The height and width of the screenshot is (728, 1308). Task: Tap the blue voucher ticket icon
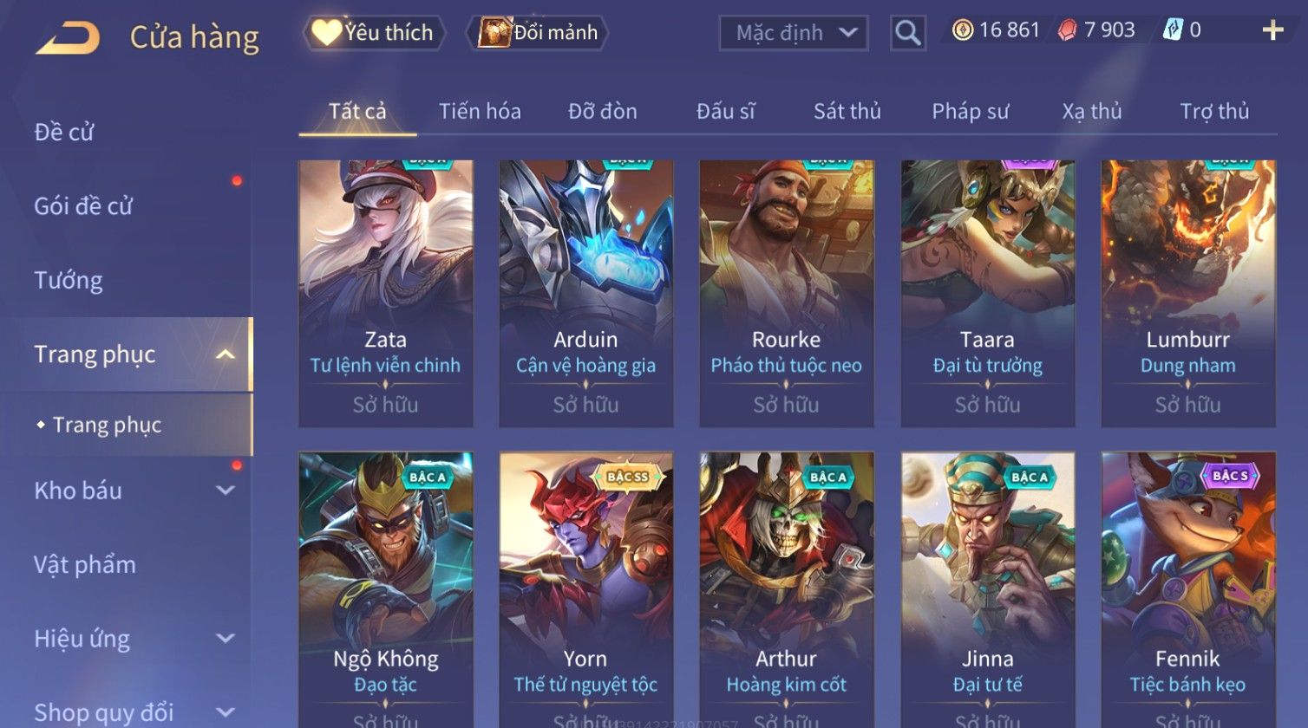(x=1173, y=30)
